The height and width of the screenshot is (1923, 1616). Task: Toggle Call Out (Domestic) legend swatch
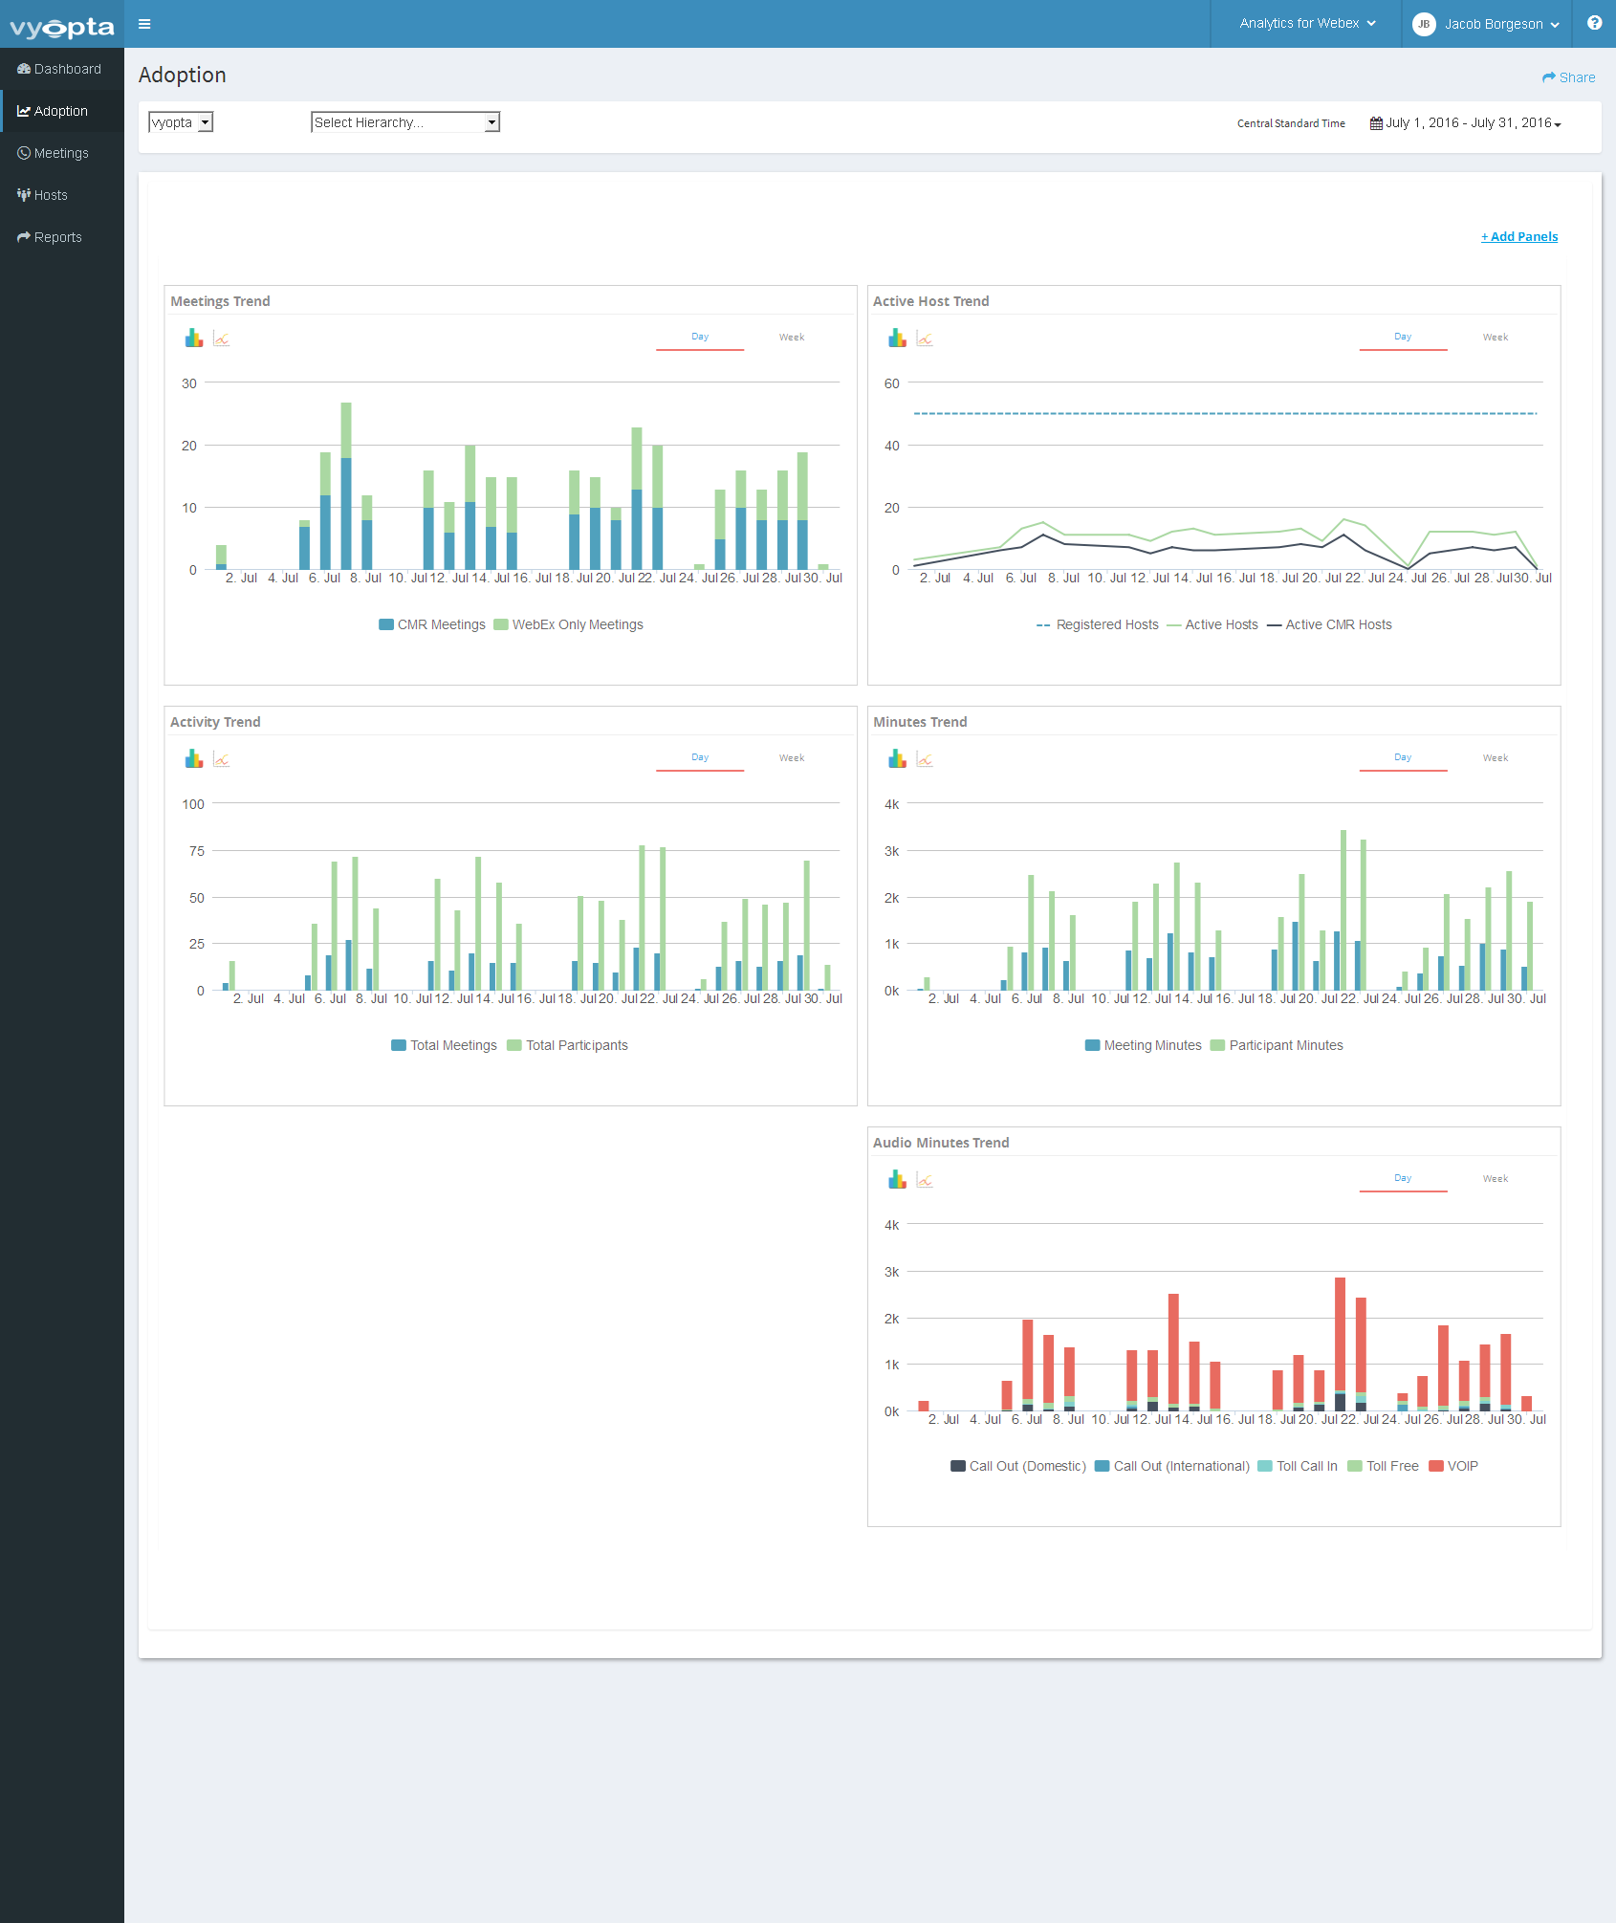(x=957, y=1466)
